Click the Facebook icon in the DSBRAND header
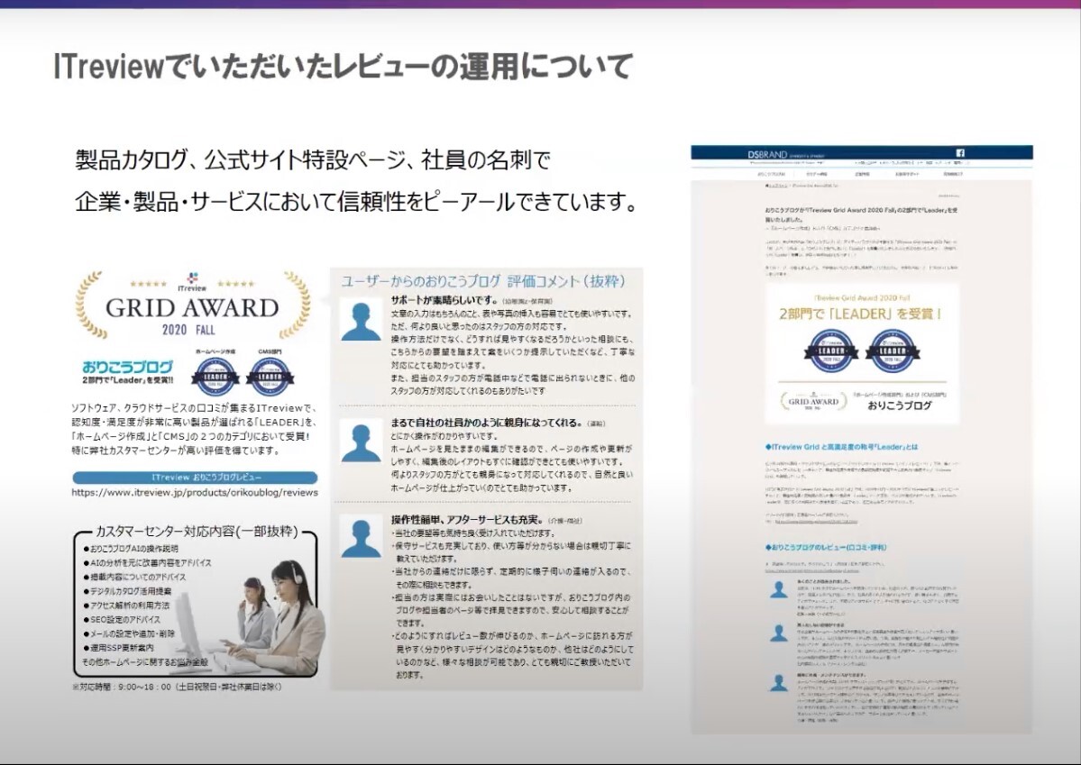Image resolution: width=1081 pixels, height=765 pixels. [x=959, y=153]
